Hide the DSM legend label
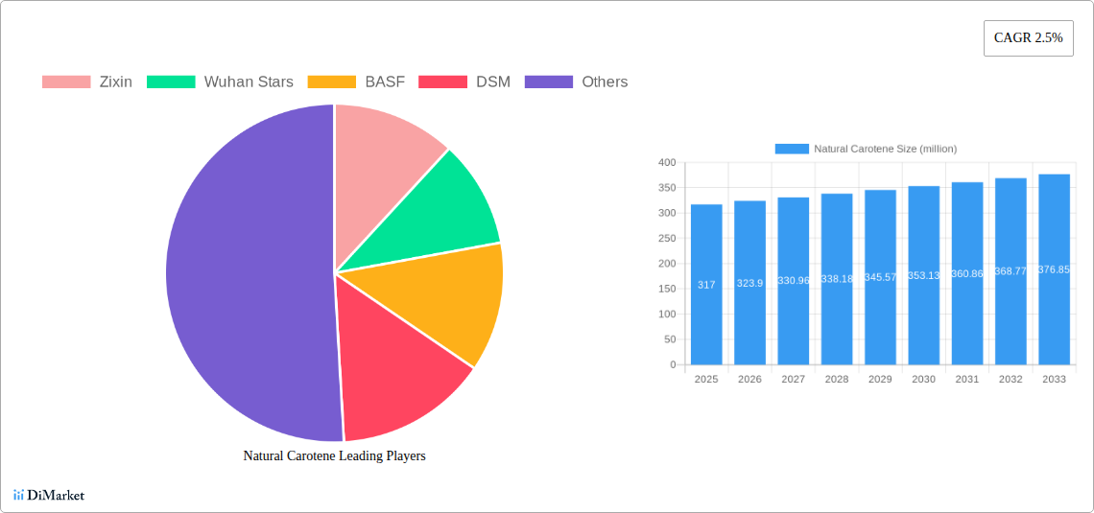Viewport: 1094px width, 513px height. 492,82
